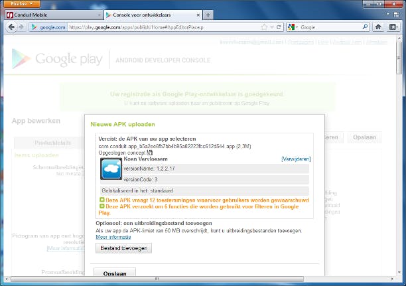406x286 pixels.
Task: Click the saved concept disk icon
Action: [x=150, y=153]
